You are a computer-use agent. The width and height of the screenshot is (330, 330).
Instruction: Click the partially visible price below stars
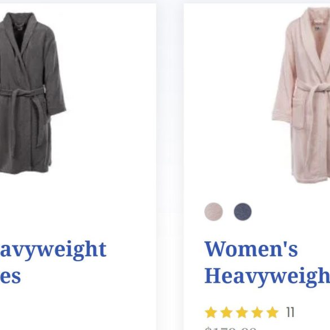(231, 328)
